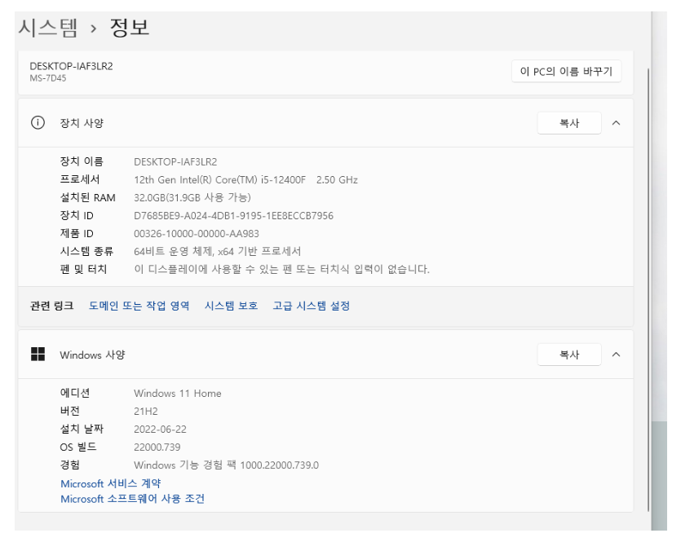Open the 고급 시스템 설정 link

(x=311, y=306)
